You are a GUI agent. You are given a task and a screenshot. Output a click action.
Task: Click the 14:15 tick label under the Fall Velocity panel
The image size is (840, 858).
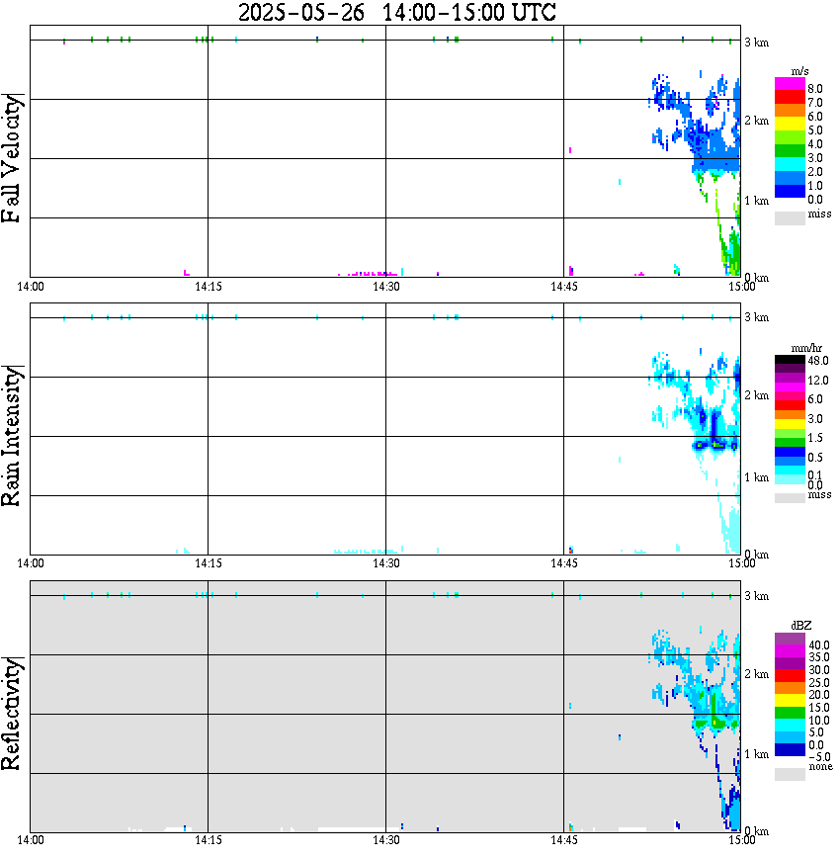pos(209,287)
